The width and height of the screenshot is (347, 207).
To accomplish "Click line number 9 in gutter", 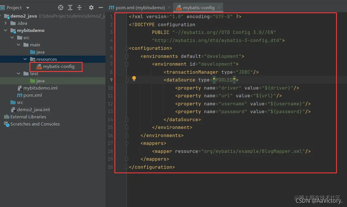I will 111,80.
